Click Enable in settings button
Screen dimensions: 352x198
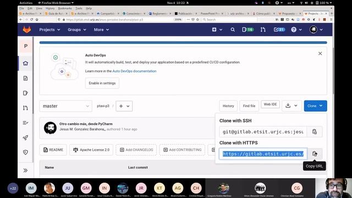point(102,83)
